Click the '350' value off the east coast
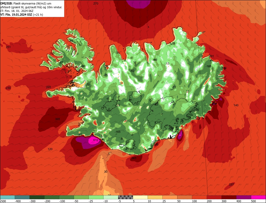Screen dimensions: 266x203 pos(224,68)
